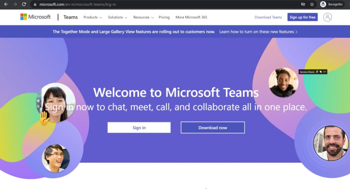Click the photo of laughing man with glasses
Screen dimensions: 350x189
(x=56, y=158)
